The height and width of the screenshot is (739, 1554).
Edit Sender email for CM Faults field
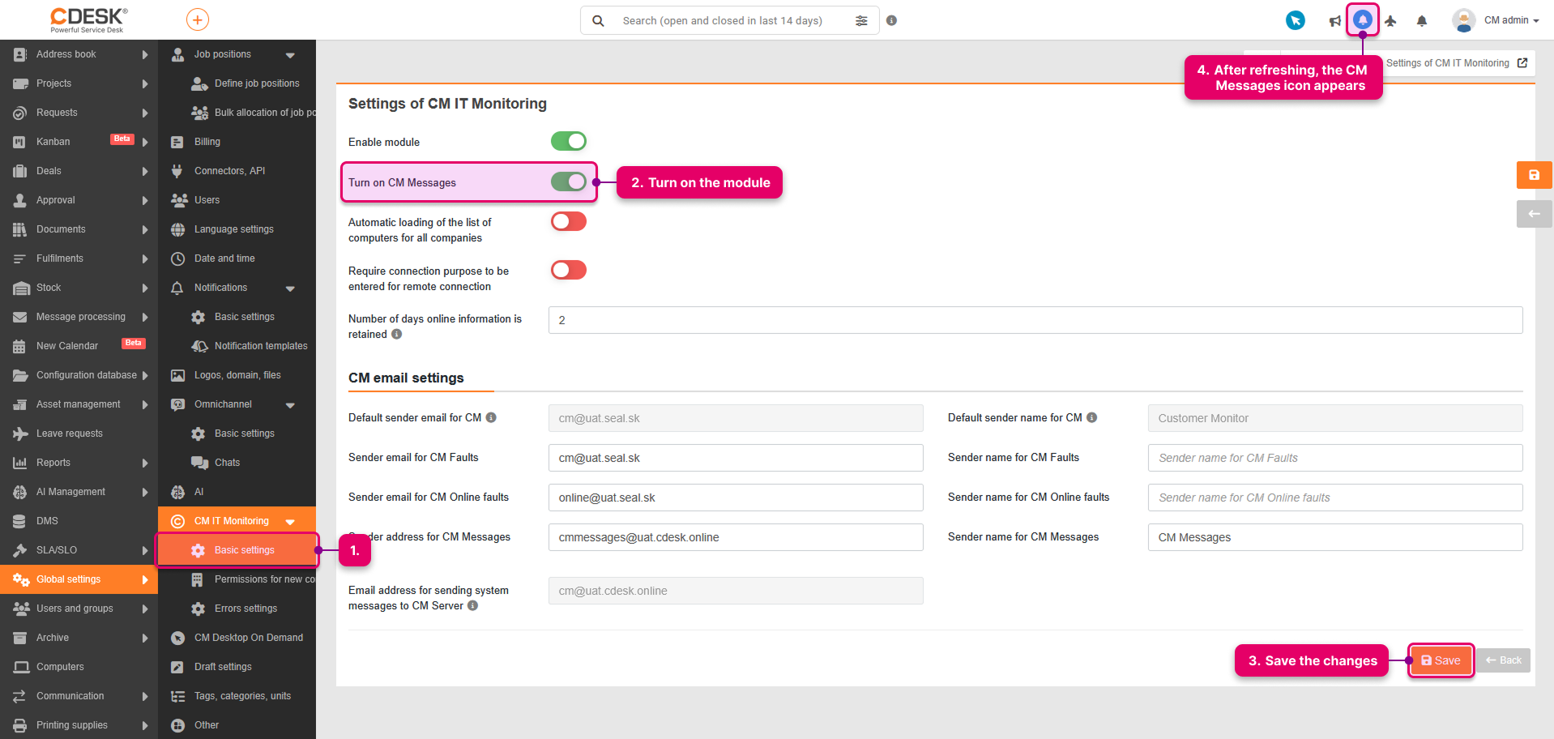(736, 458)
